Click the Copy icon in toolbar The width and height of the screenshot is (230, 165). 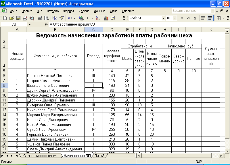[55, 18]
